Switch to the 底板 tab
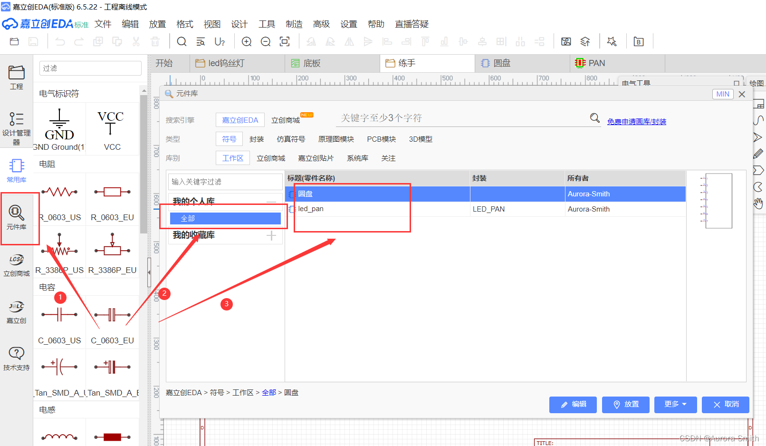 coord(332,63)
